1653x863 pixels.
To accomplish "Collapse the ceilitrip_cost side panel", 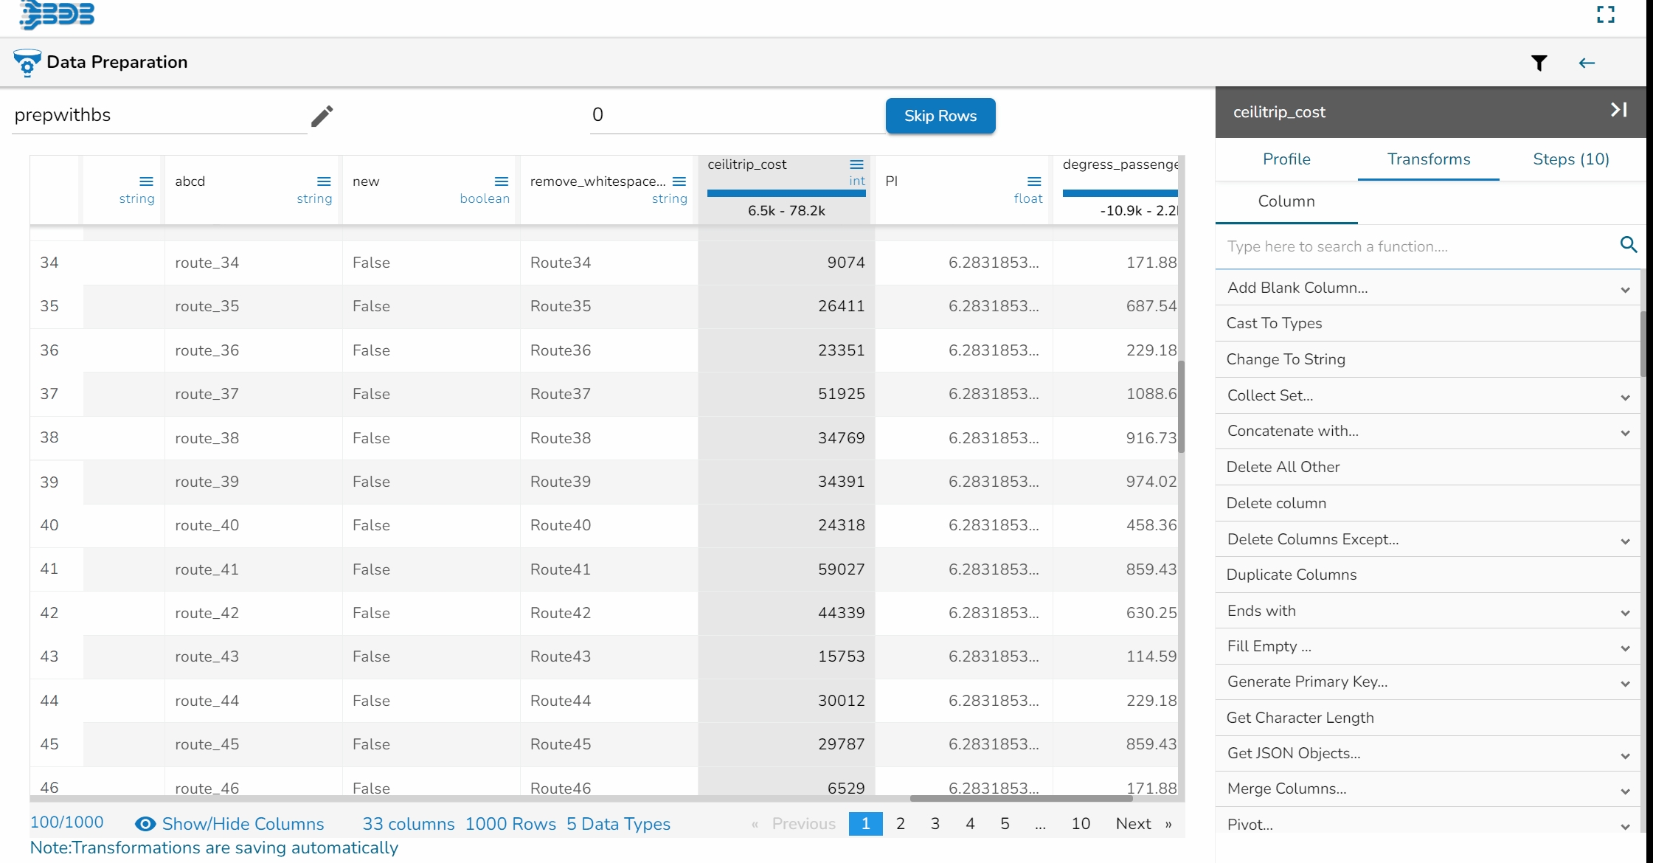I will point(1618,110).
